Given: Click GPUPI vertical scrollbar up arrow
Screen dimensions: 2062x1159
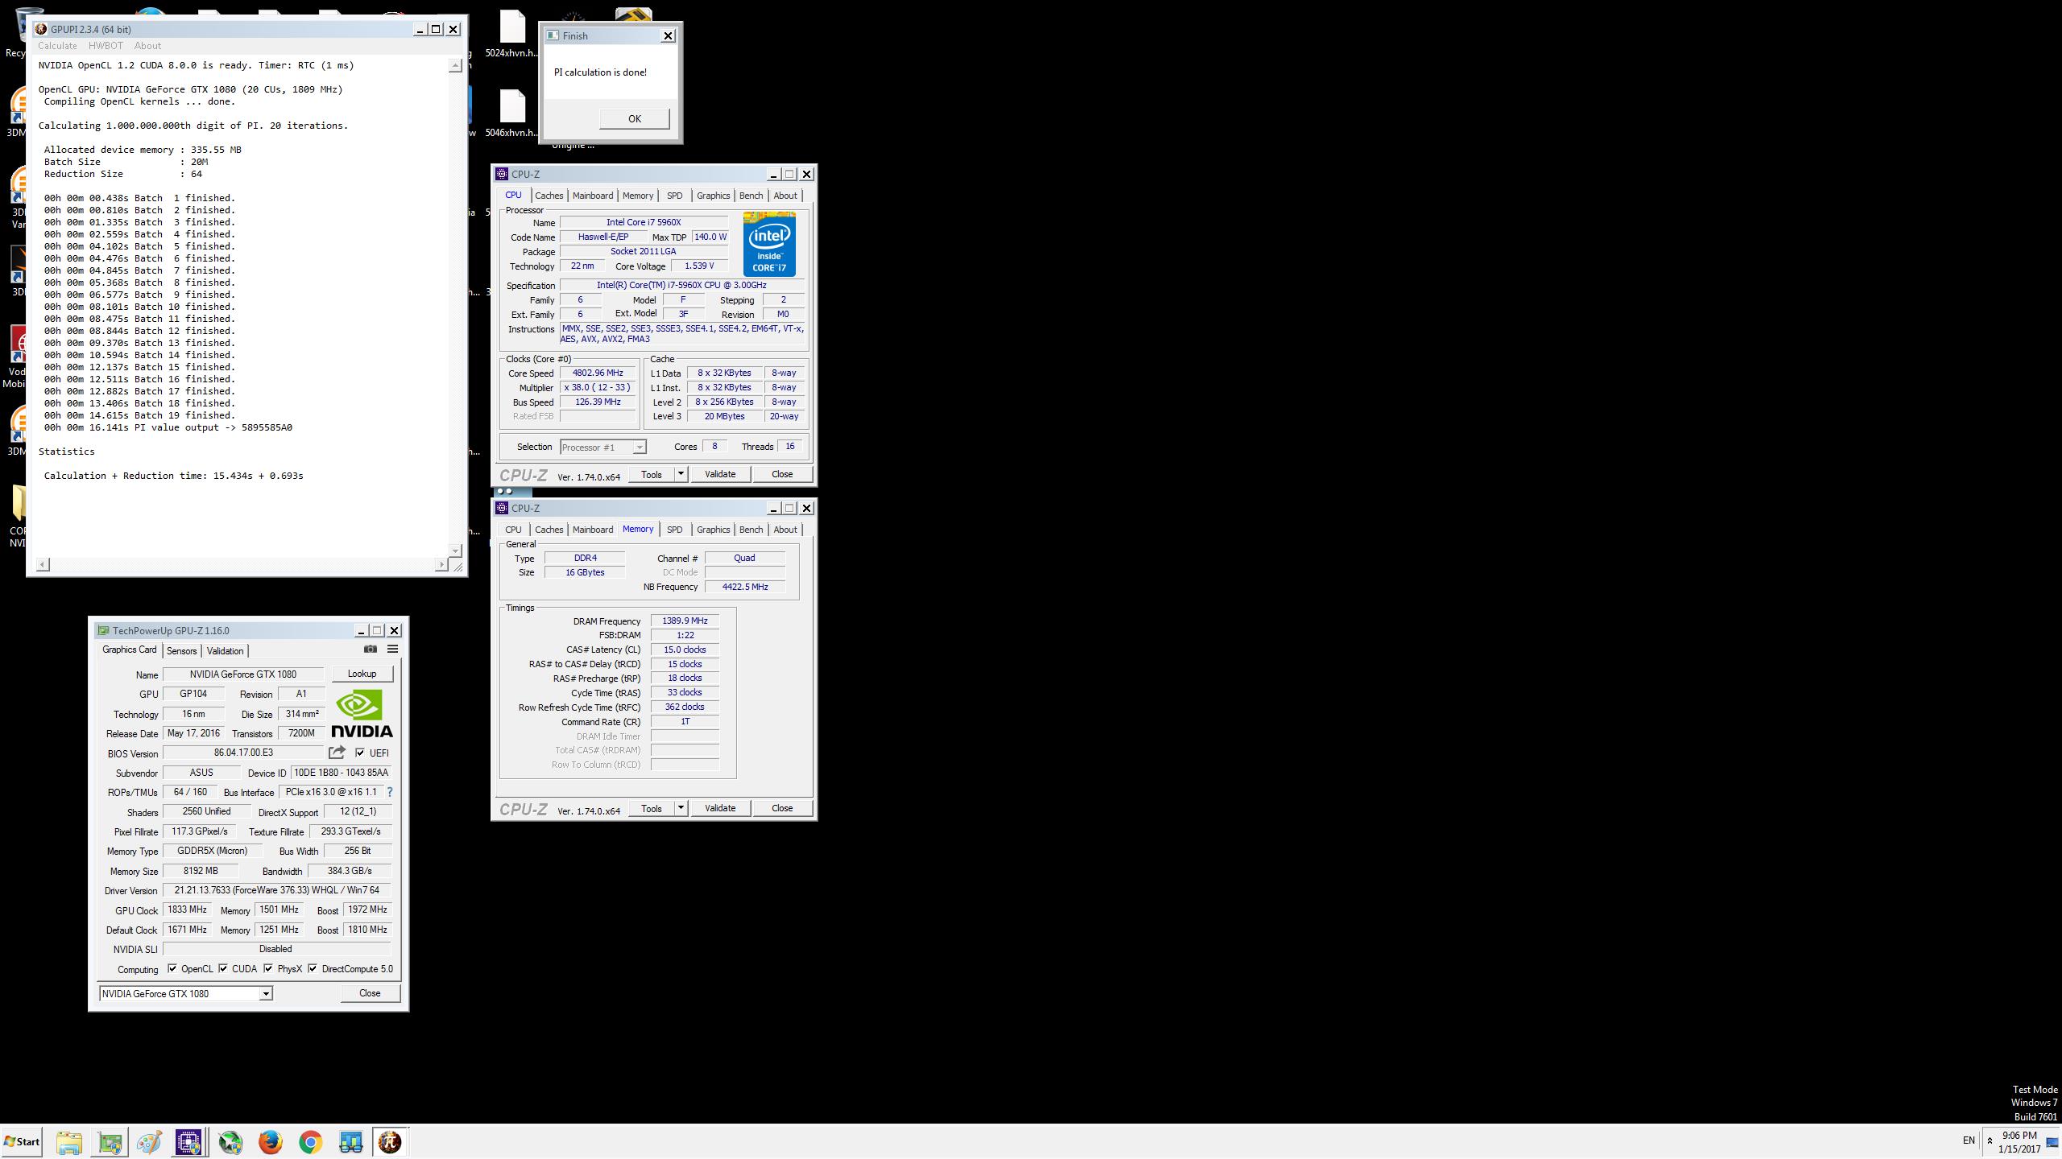Looking at the screenshot, I should pos(455,65).
